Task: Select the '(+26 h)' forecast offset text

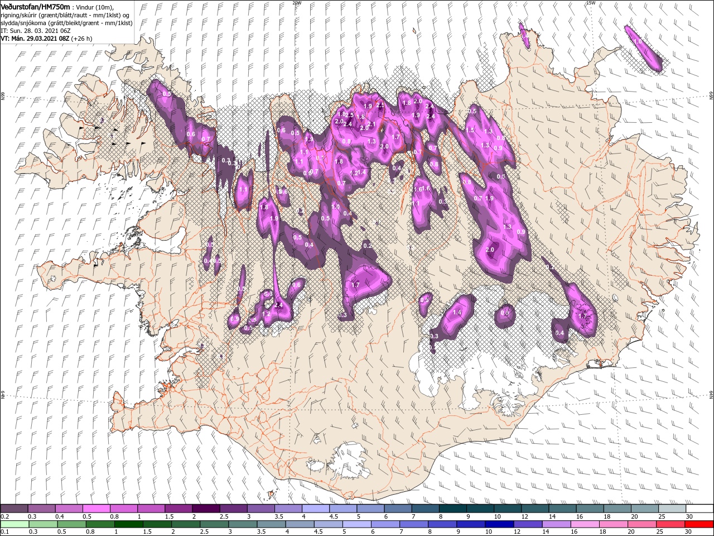Action: click(81, 39)
